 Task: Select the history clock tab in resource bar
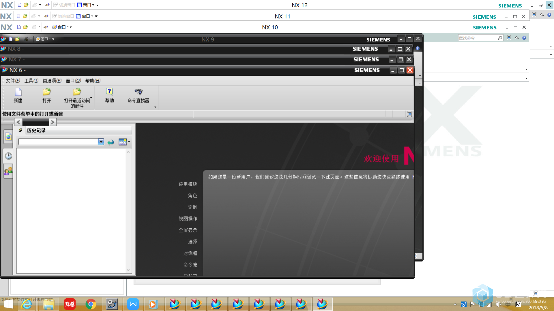pyautogui.click(x=8, y=156)
